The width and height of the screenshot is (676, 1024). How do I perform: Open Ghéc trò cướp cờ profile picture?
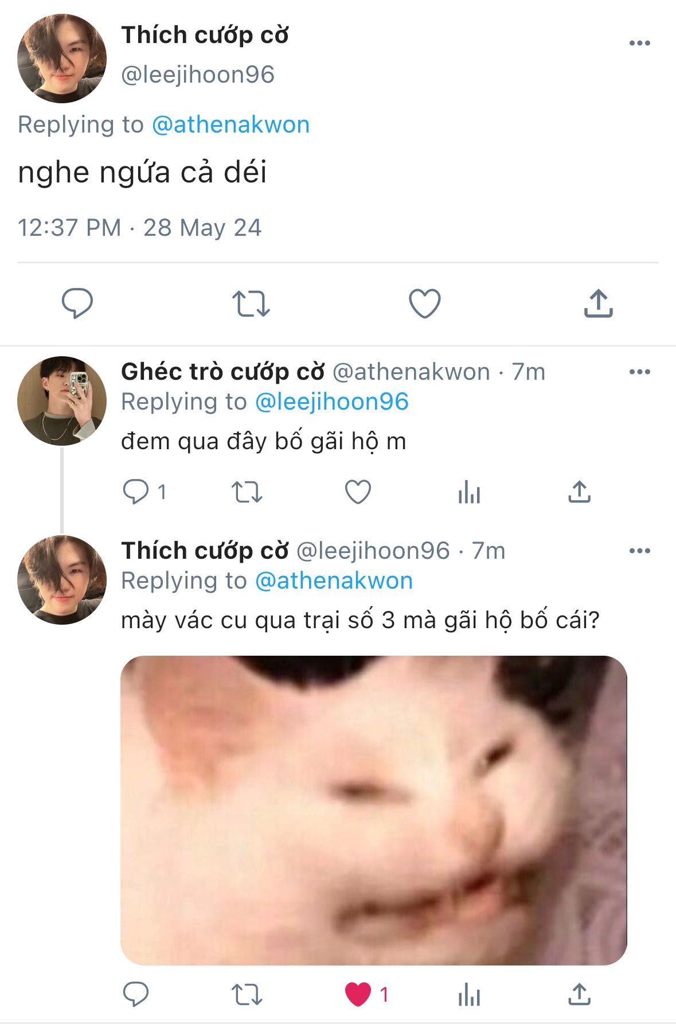click(x=62, y=401)
